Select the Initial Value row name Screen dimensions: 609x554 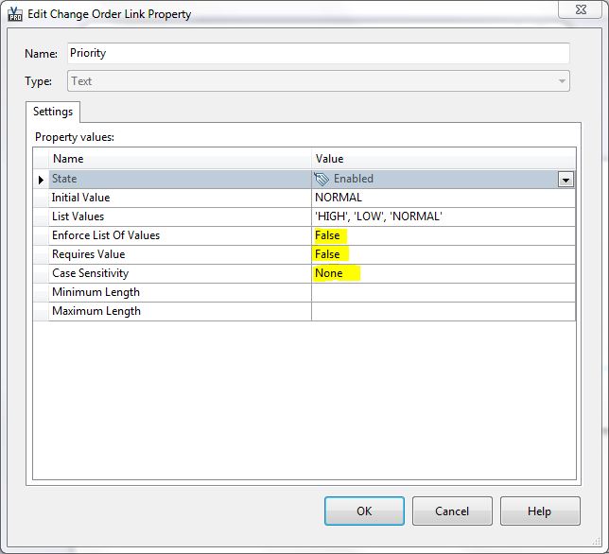pos(180,198)
